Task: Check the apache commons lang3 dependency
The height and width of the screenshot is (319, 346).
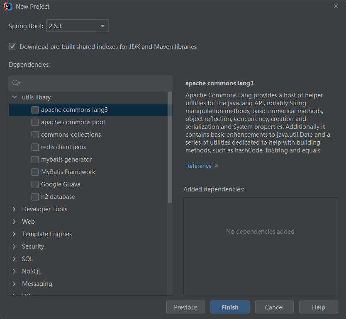Action: point(35,110)
